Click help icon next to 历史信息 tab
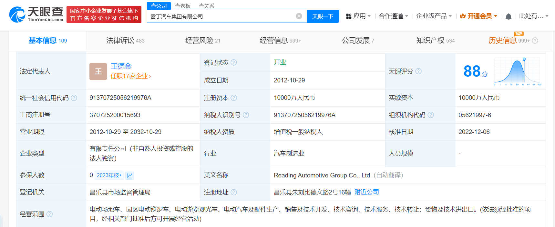This screenshot has height=227, width=555. pyautogui.click(x=535, y=41)
